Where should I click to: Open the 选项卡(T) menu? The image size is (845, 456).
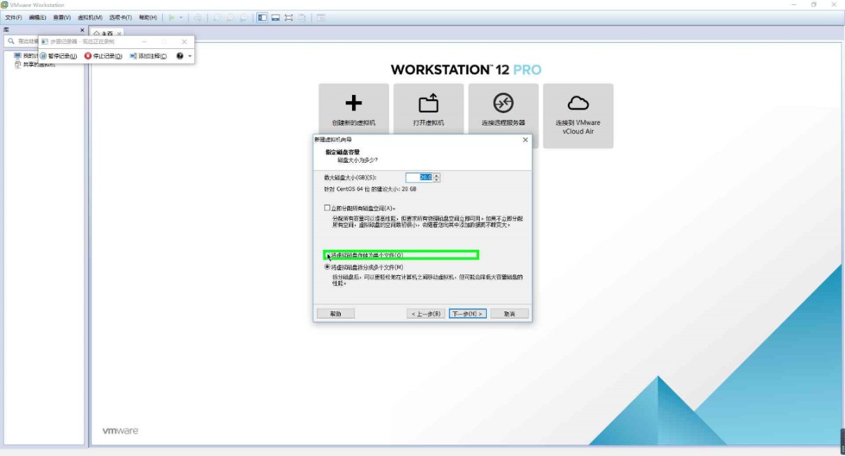click(x=120, y=17)
